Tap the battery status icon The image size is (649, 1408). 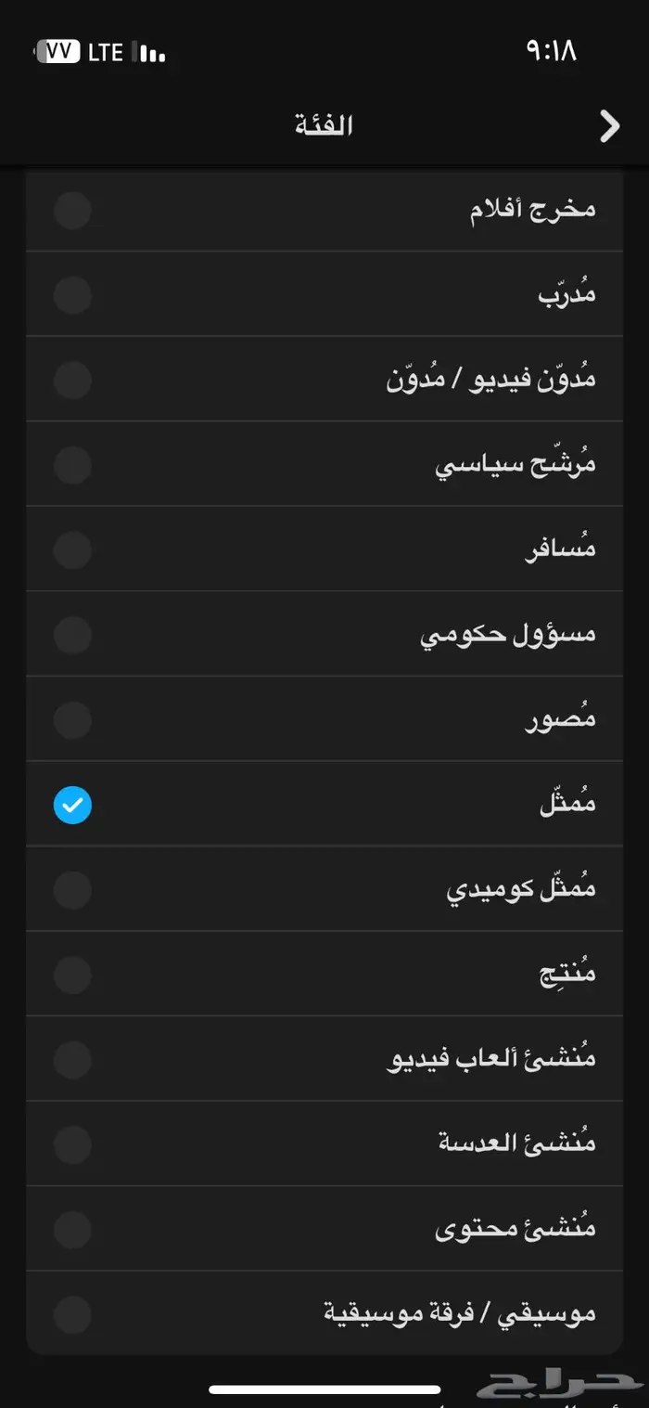tap(58, 52)
